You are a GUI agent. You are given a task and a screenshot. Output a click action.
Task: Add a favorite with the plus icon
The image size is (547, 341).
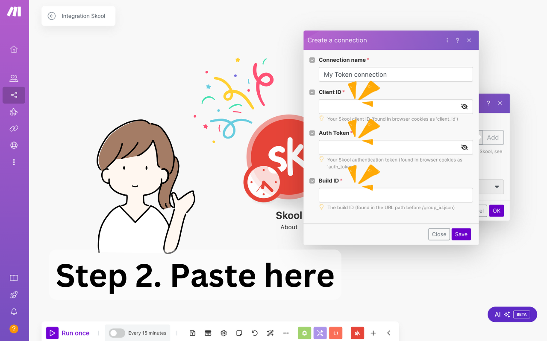[x=373, y=333]
